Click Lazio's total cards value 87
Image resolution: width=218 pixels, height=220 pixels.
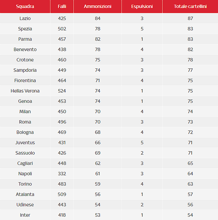(190, 18)
